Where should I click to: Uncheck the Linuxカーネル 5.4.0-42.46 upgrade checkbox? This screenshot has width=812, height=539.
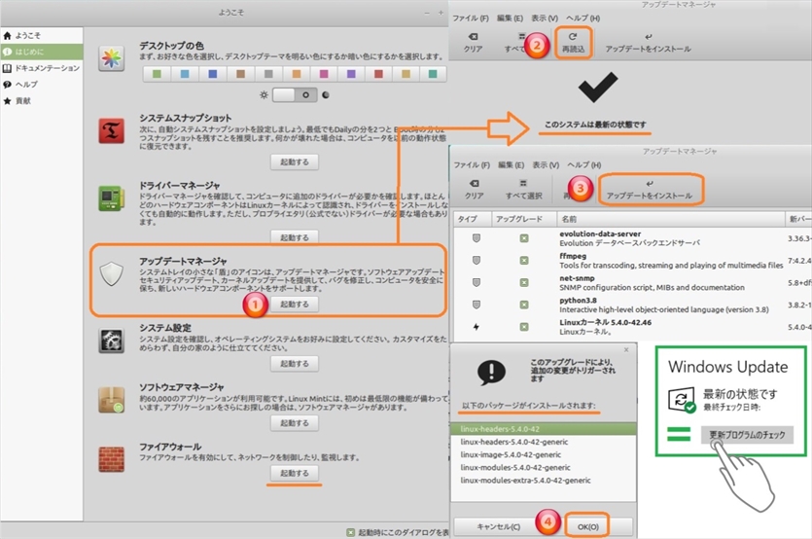[x=524, y=327]
